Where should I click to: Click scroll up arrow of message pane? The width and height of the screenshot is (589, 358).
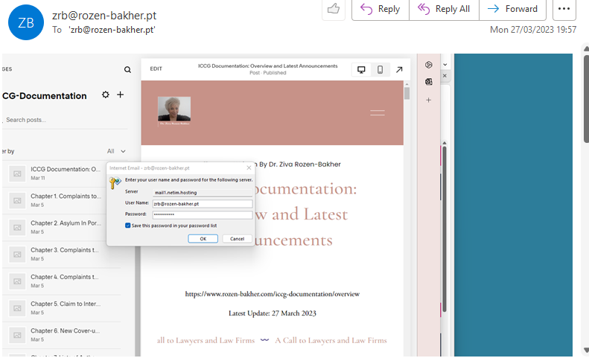pos(586,49)
